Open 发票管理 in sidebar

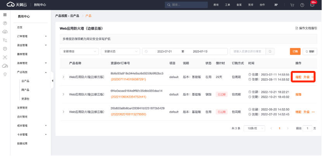click(x=23, y=108)
